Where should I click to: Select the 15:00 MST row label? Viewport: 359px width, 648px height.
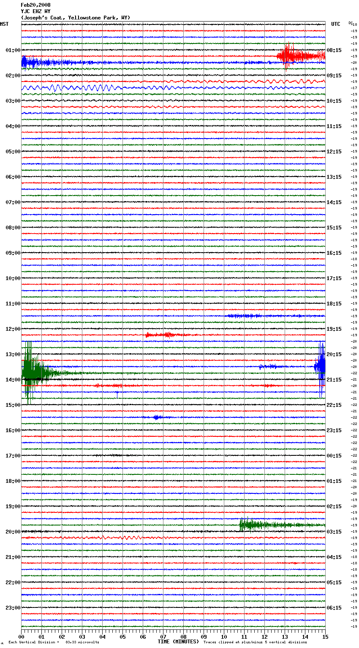(x=13, y=405)
